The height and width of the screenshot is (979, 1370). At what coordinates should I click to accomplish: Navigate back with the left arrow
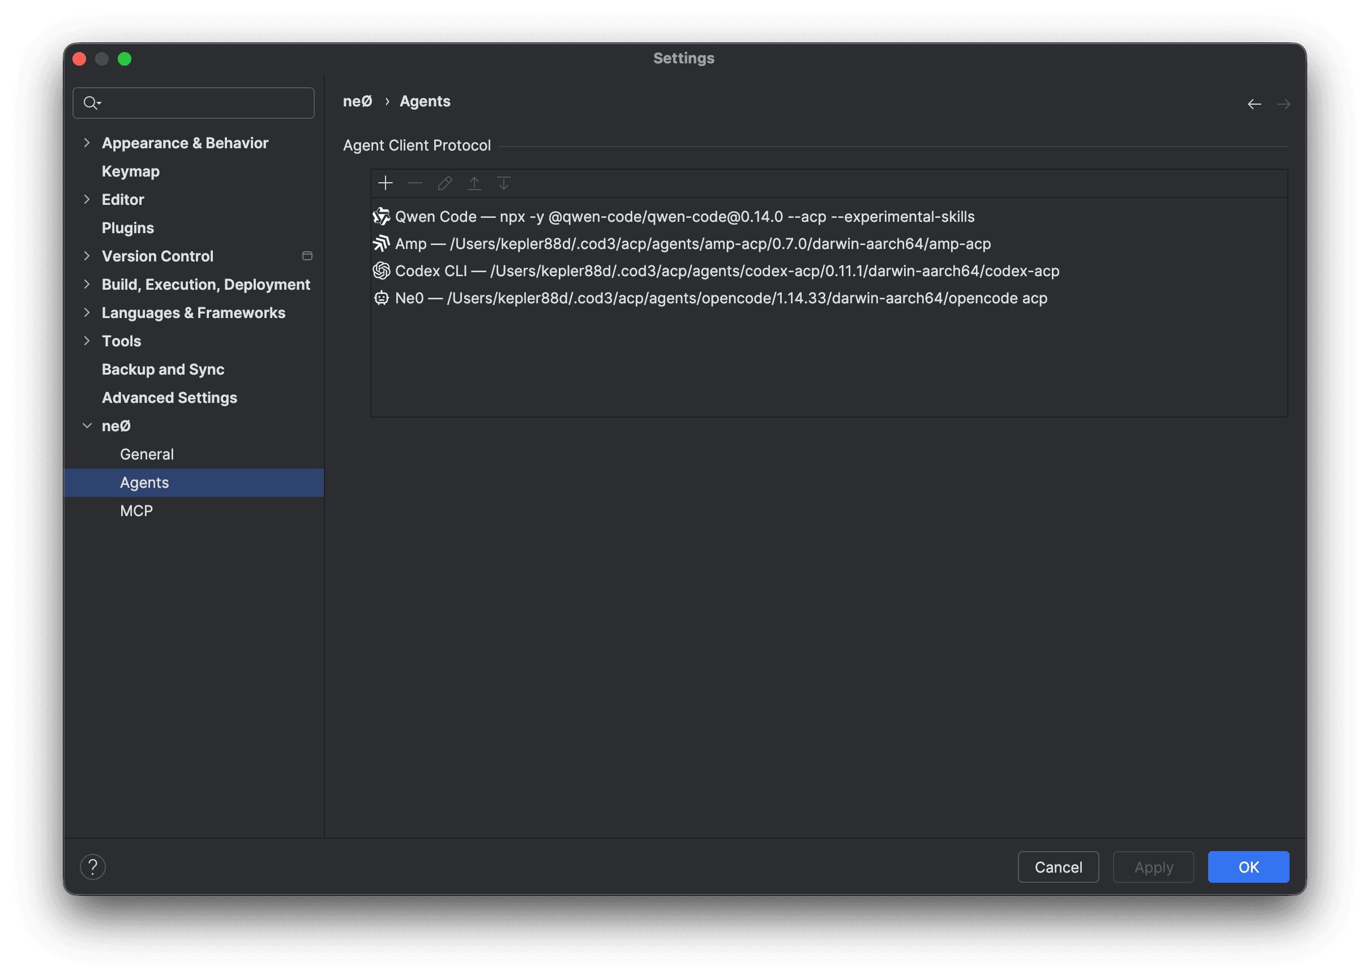1254,104
